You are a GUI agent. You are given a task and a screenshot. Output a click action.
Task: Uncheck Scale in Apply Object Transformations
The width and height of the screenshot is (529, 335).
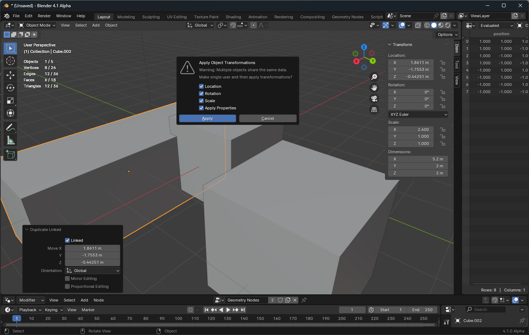tap(201, 101)
